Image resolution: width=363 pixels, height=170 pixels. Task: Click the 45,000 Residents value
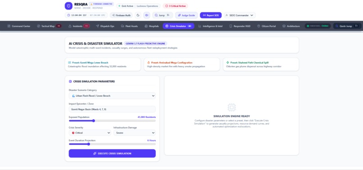coord(146,117)
